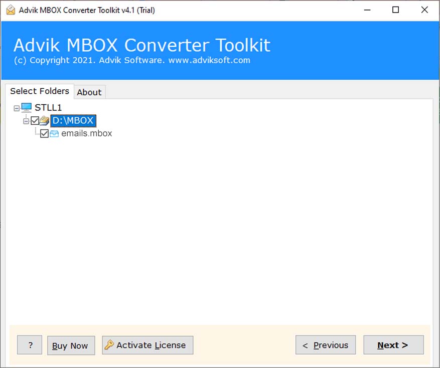This screenshot has width=440, height=368.
Task: Select the emails.mbox file label
Action: coord(86,133)
